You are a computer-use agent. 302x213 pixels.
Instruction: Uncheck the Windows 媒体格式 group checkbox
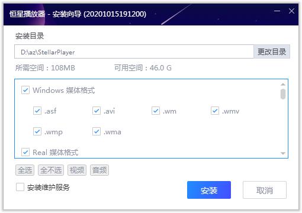point(25,90)
